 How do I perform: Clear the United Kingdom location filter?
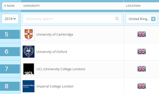(x=153, y=19)
